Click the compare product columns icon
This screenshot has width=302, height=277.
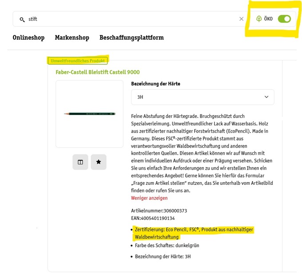tap(80, 162)
